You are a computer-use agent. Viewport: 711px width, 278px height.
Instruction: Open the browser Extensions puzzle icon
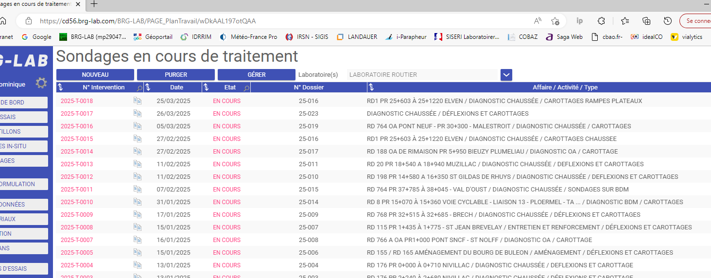pyautogui.click(x=601, y=21)
